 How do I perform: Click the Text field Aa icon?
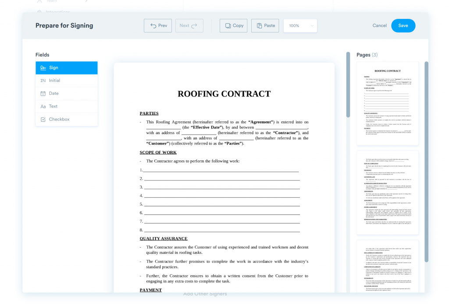(x=43, y=106)
